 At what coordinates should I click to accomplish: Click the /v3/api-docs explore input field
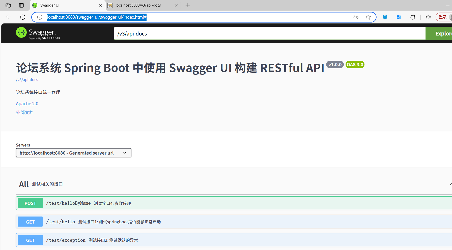[x=270, y=33]
